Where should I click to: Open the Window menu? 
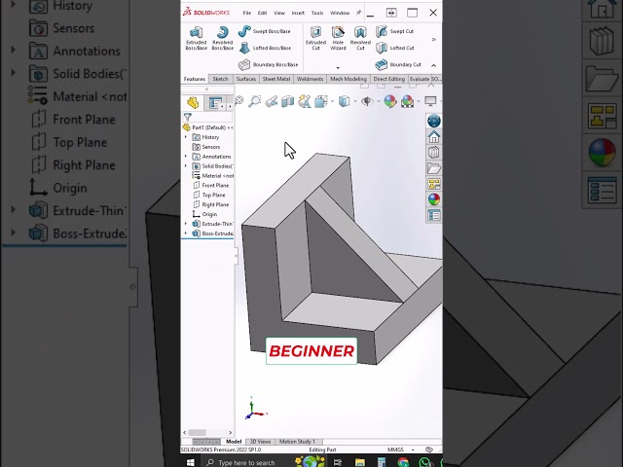tap(340, 13)
